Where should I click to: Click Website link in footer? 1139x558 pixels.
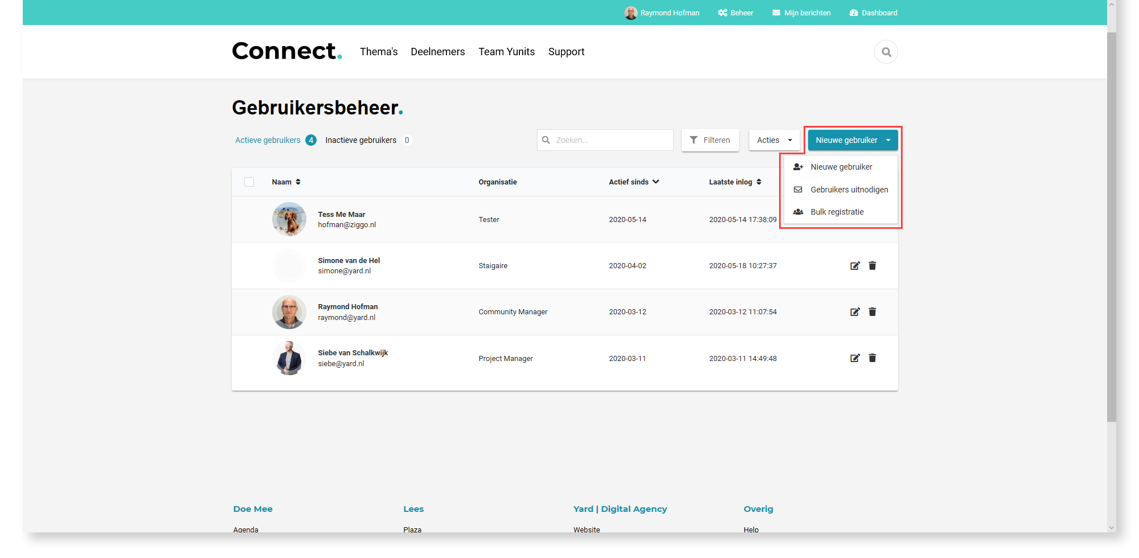(587, 529)
